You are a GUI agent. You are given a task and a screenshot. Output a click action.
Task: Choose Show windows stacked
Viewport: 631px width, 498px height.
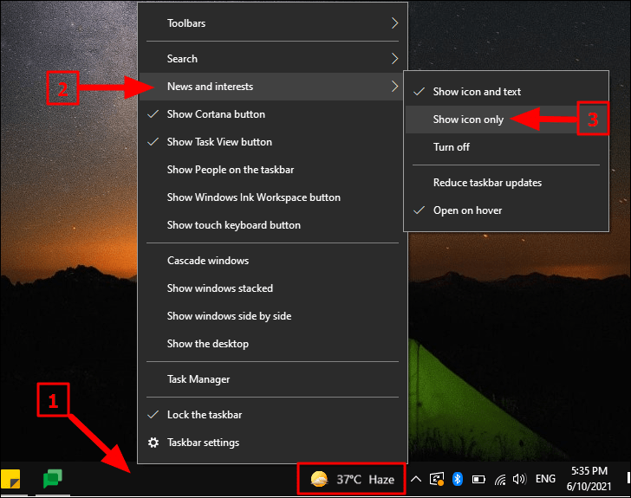(x=272, y=288)
